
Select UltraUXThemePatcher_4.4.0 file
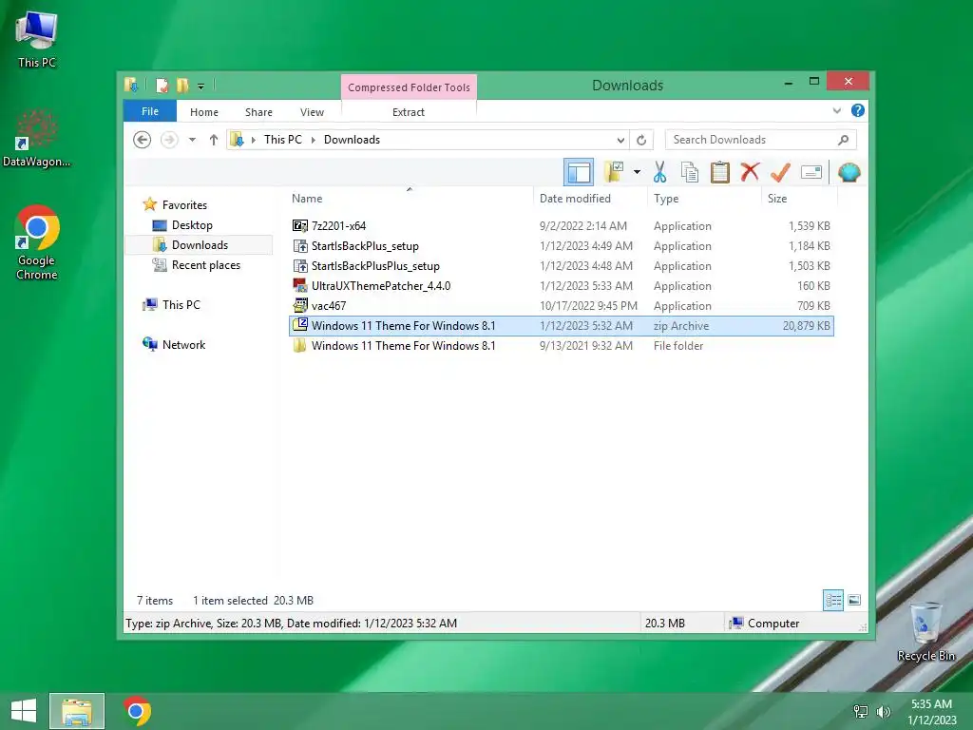561,285
